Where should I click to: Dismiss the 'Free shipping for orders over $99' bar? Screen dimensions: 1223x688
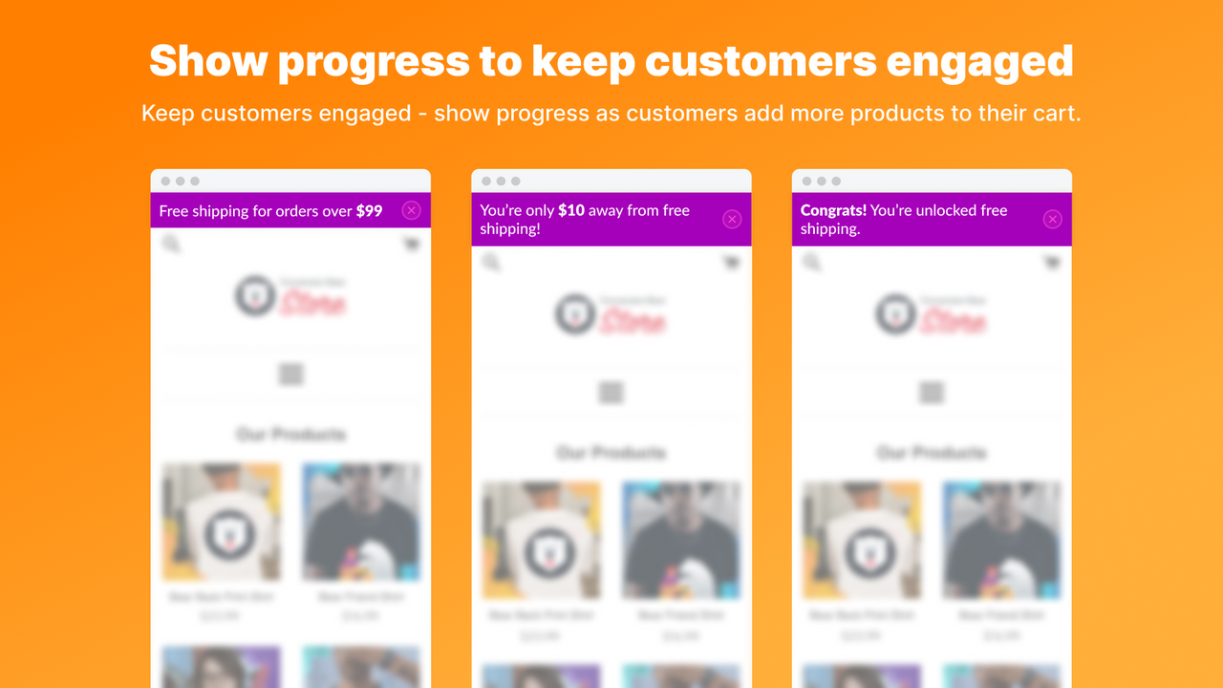click(411, 210)
